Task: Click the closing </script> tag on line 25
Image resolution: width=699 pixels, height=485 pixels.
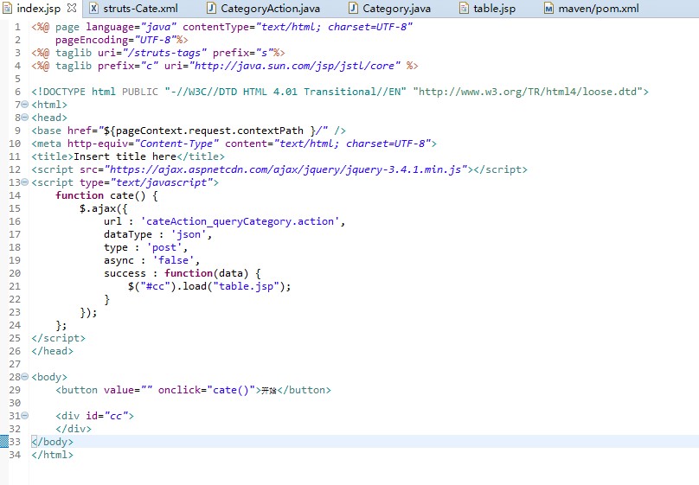Action: [59, 338]
